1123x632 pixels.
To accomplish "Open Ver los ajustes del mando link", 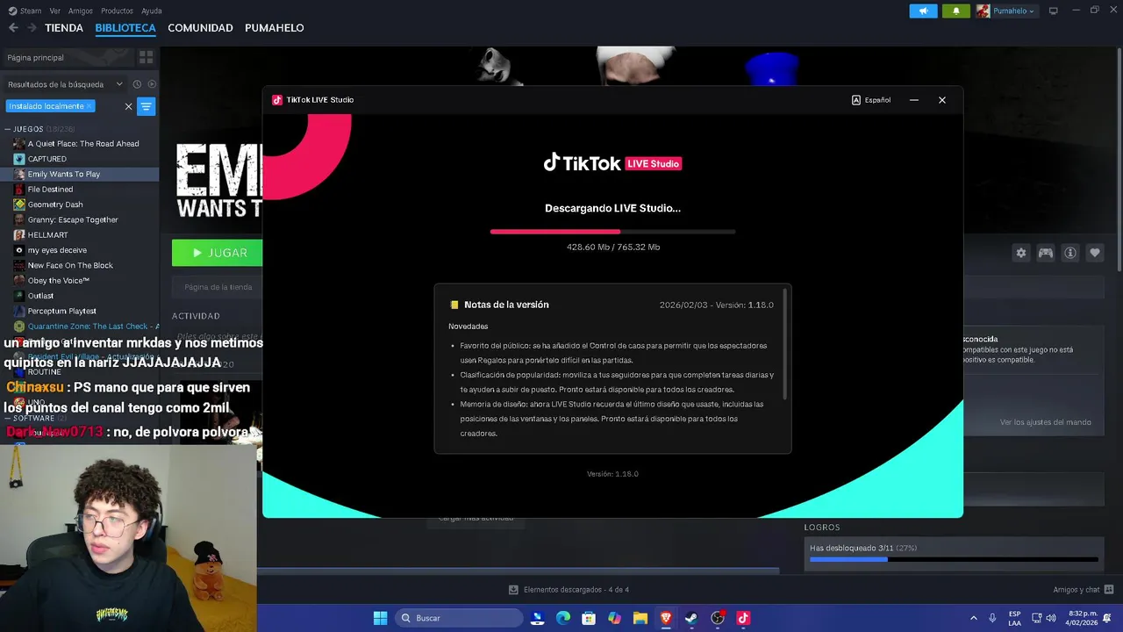I will point(1046,422).
